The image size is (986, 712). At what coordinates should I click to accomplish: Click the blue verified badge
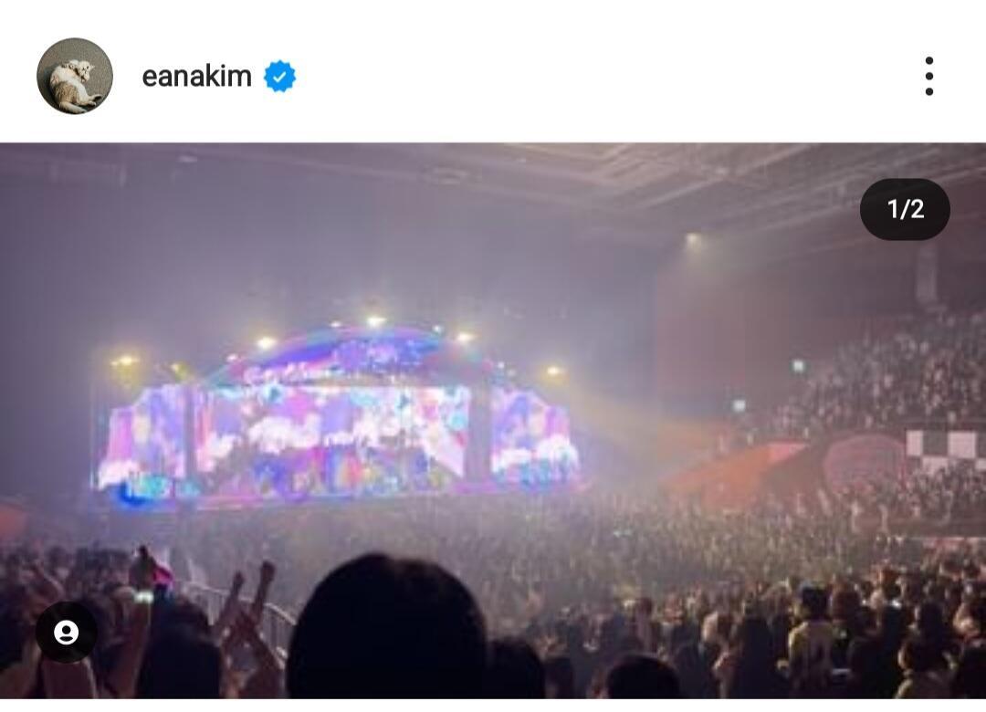(280, 77)
